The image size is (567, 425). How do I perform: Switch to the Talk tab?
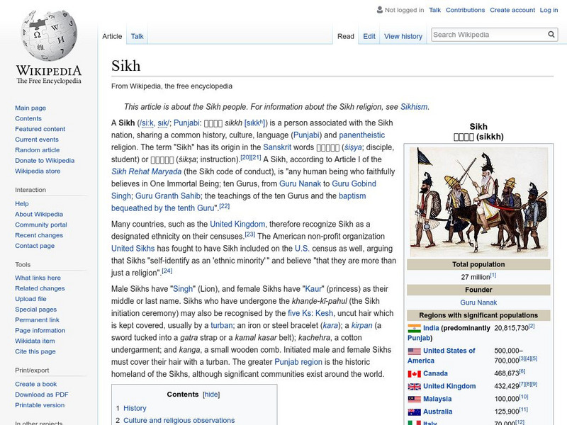136,36
